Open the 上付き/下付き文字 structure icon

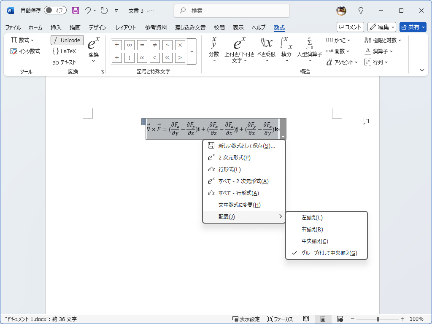pyautogui.click(x=238, y=51)
